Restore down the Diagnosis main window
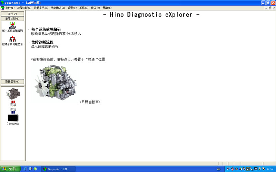The width and height of the screenshot is (276, 172). (268, 3)
